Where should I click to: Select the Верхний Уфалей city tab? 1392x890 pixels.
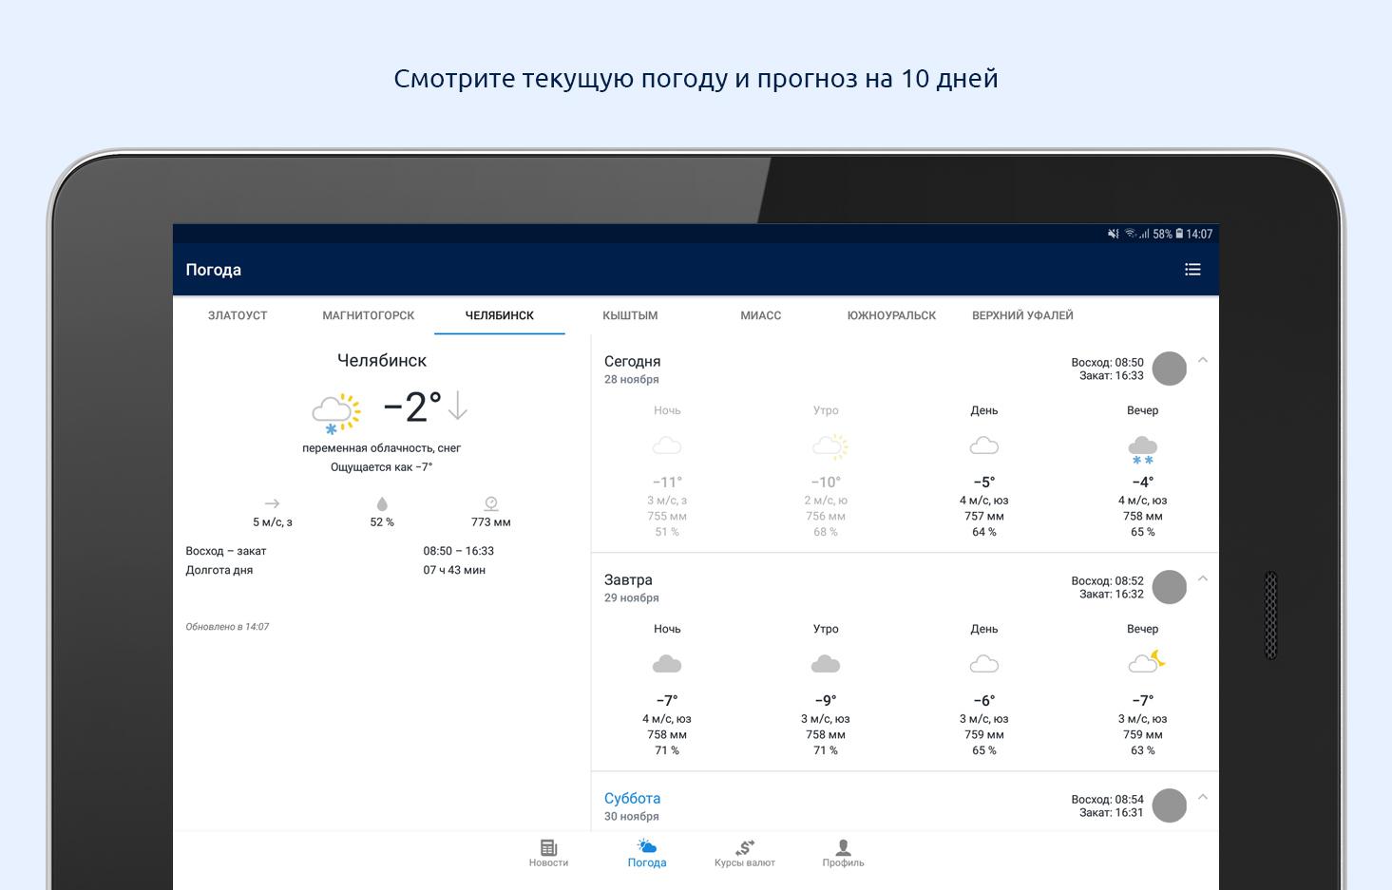click(x=1022, y=315)
